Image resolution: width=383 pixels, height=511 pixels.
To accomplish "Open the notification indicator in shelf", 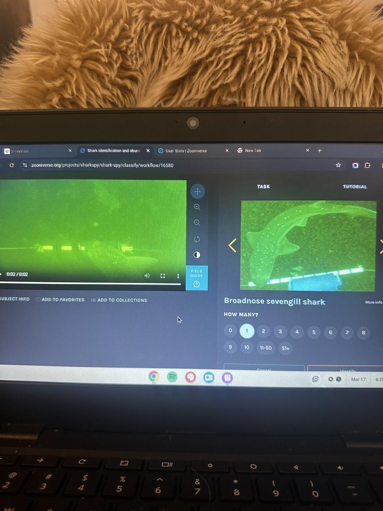I will click(334, 379).
